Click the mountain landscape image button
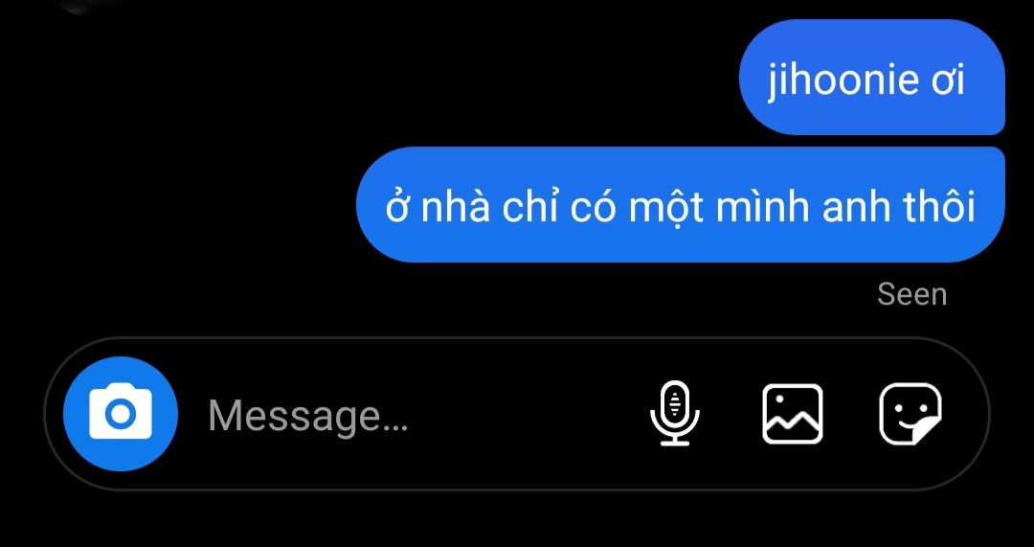 pos(793,414)
